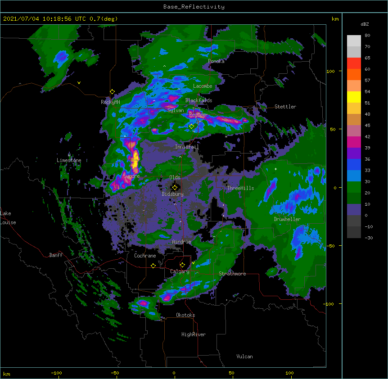Click the yellow diamond marker right of Cochrane

tap(153, 266)
